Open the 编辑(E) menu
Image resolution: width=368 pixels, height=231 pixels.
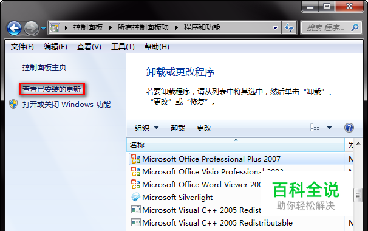55,47
